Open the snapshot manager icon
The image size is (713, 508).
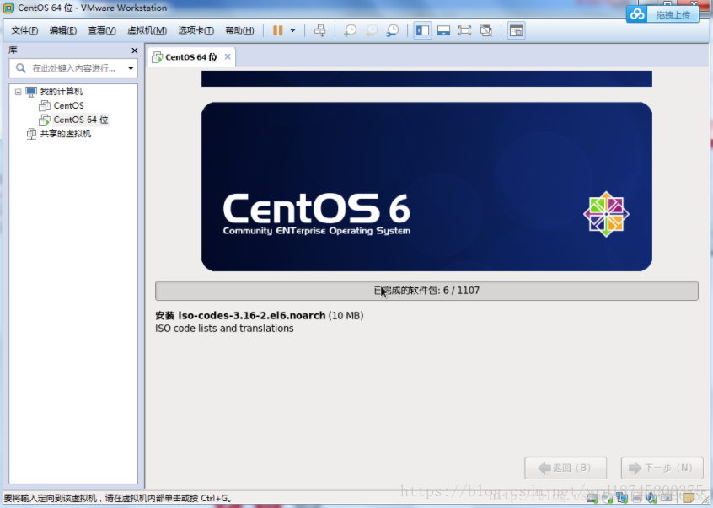[x=393, y=30]
